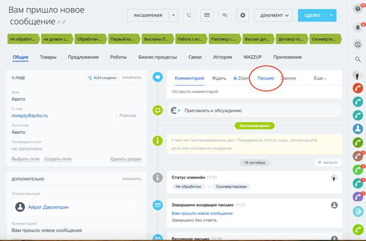The image size is (366, 241).
Task: Select the Ждать activity tab
Action: pos(219,79)
